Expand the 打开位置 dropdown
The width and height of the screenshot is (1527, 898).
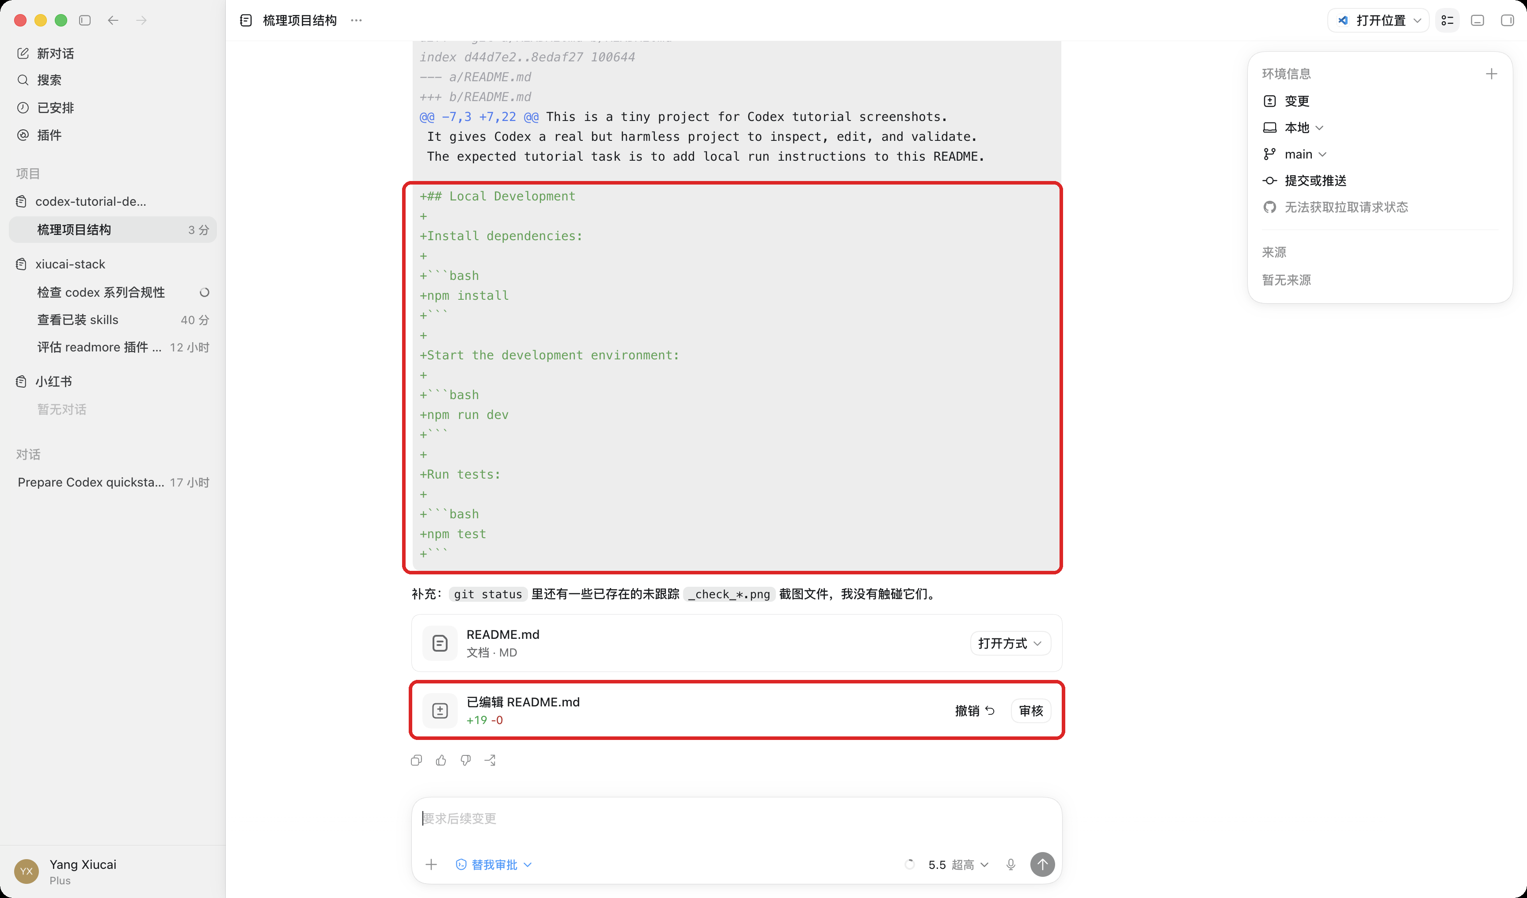click(x=1379, y=21)
